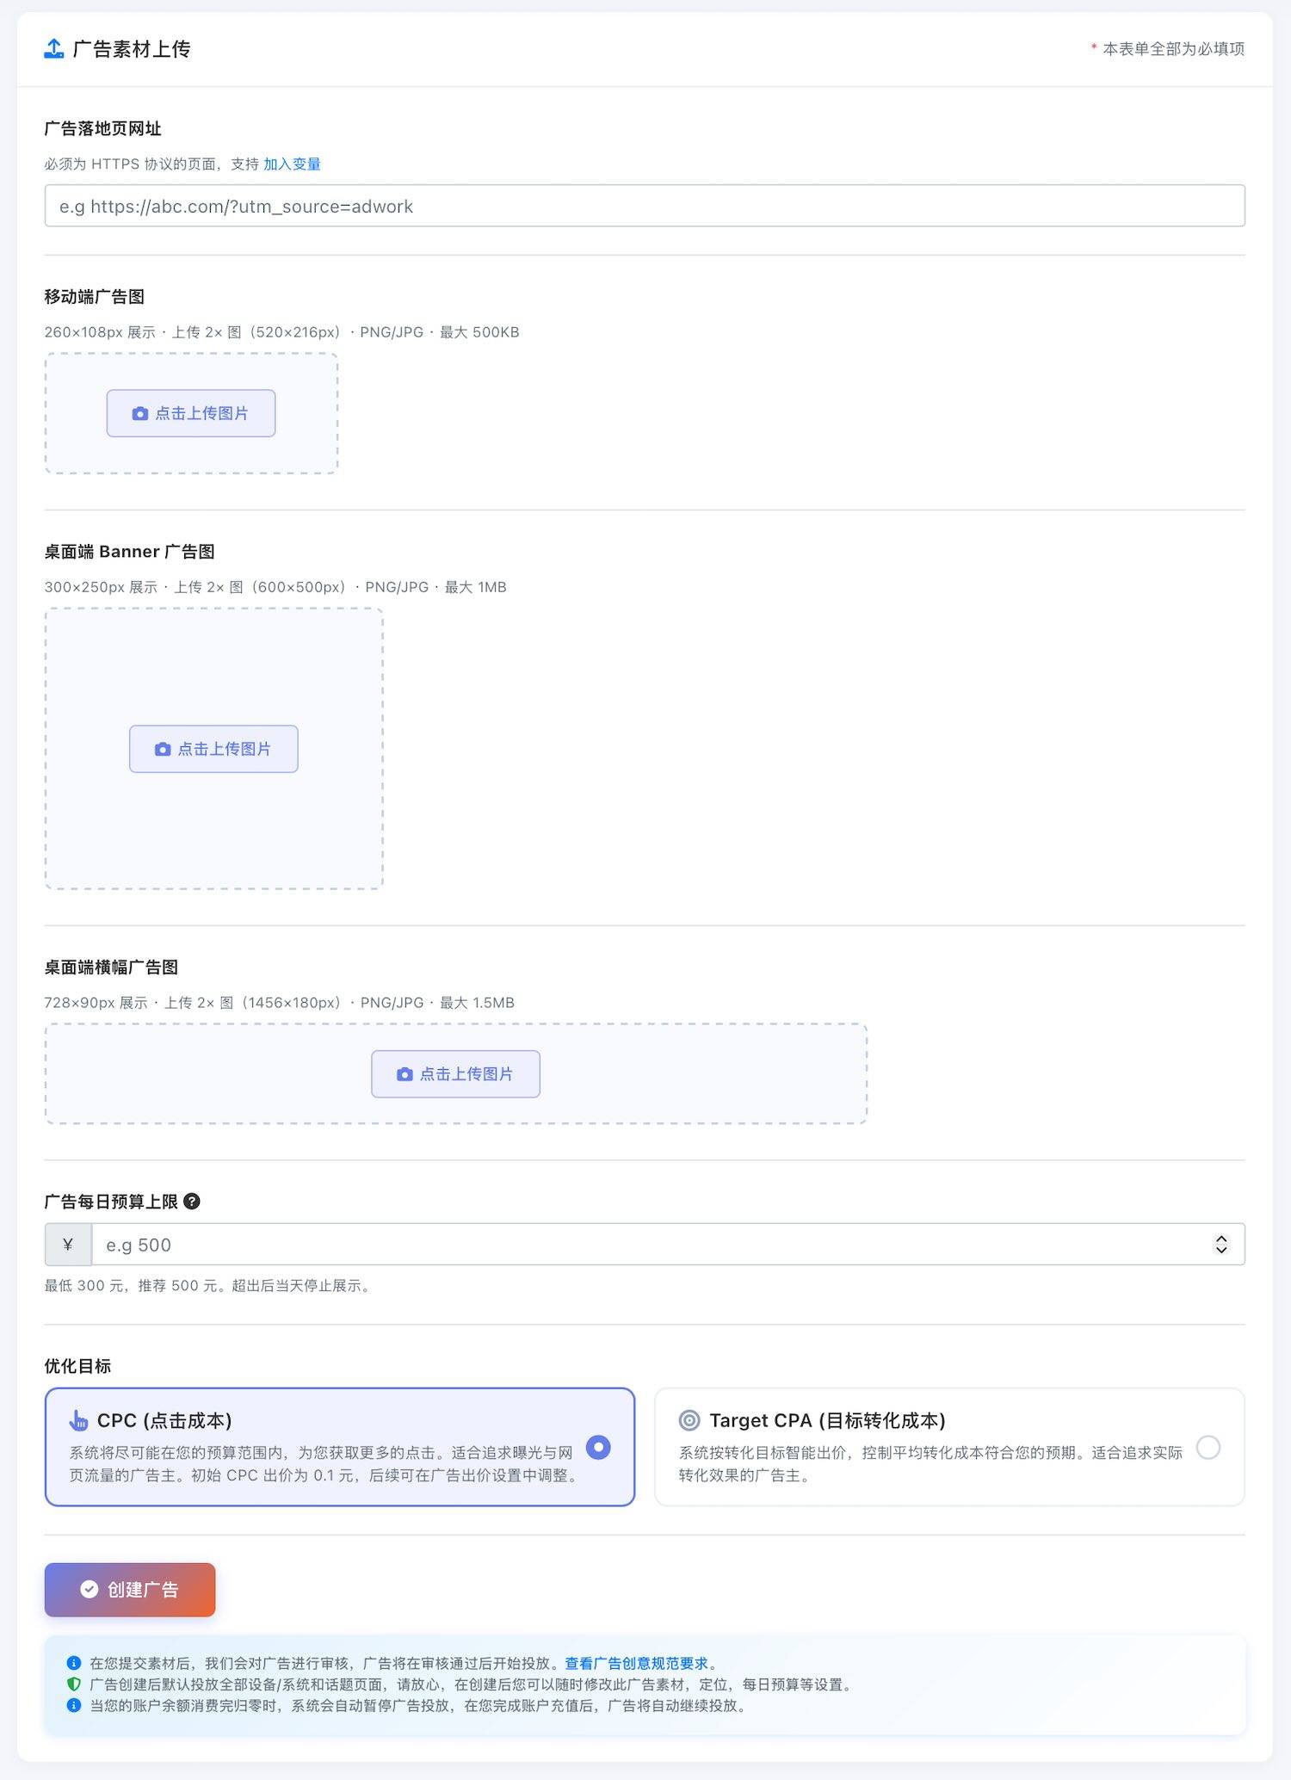The height and width of the screenshot is (1780, 1291).
Task: Select the CPC (点击成本) radio button
Action: 598,1447
